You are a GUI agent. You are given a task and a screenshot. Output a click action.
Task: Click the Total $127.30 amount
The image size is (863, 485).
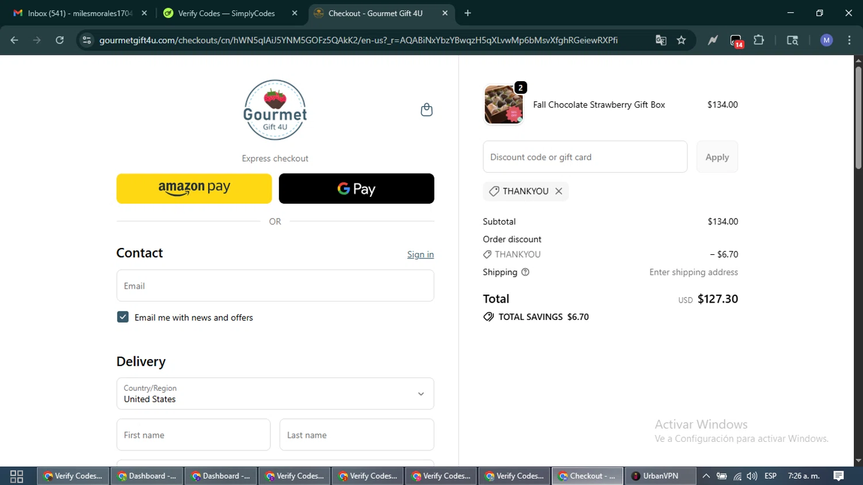click(x=717, y=299)
